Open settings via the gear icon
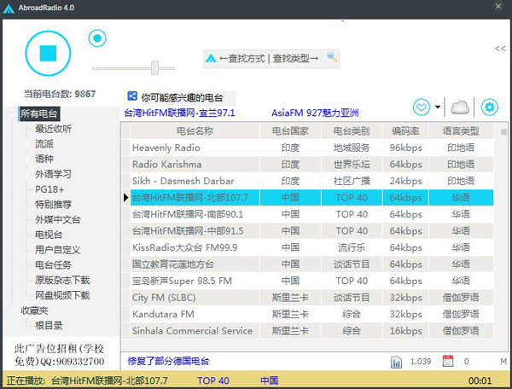 click(x=489, y=107)
